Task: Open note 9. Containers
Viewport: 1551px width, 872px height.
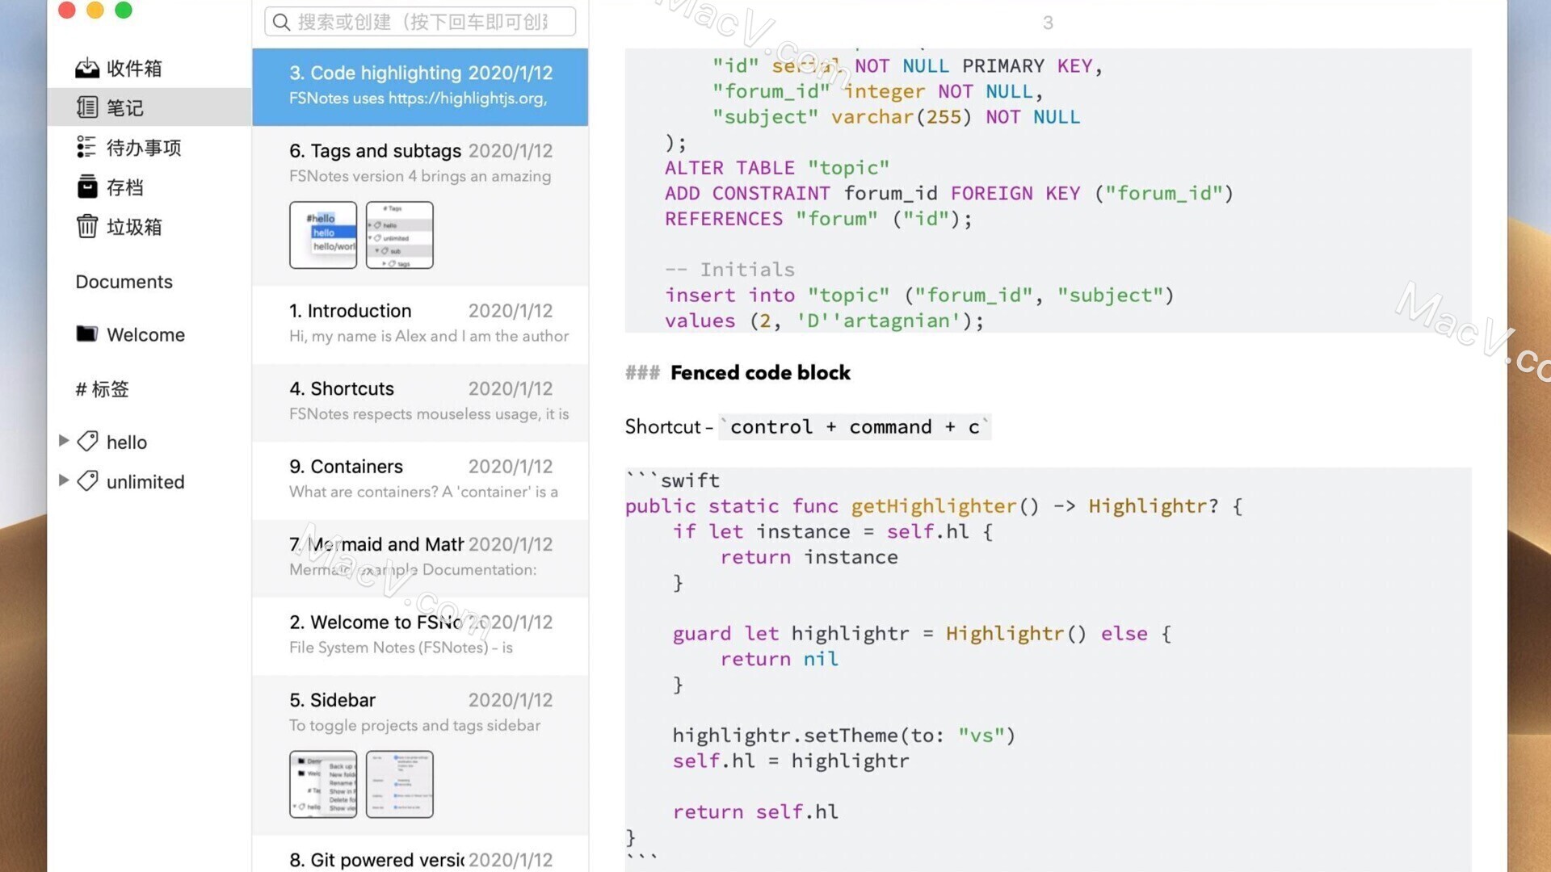Action: [420, 480]
